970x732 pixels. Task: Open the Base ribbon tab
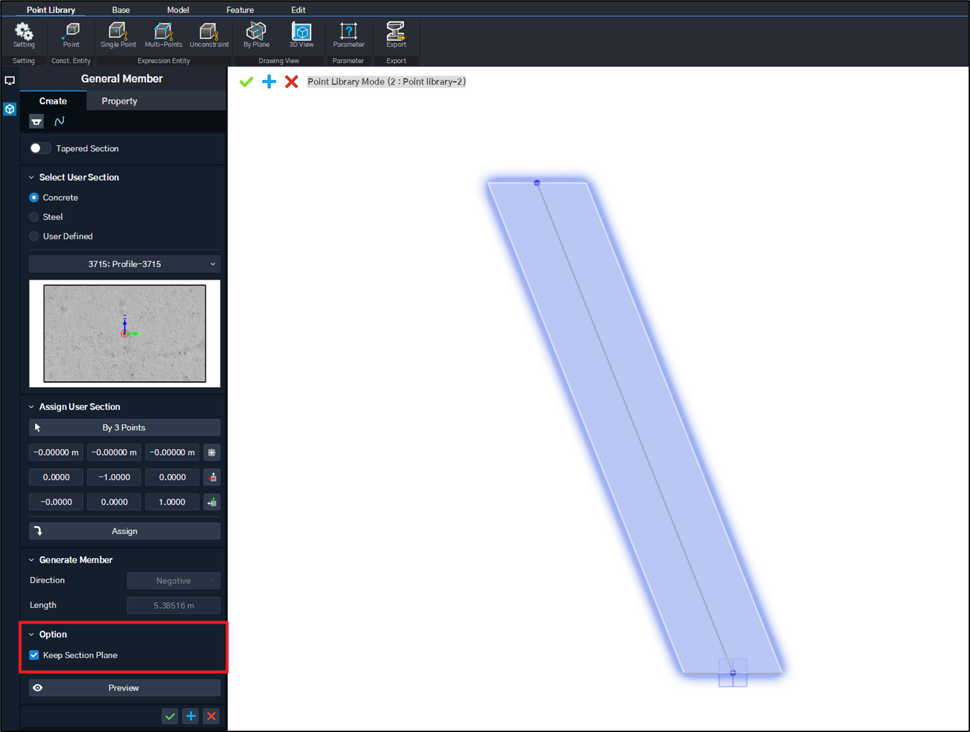(121, 10)
